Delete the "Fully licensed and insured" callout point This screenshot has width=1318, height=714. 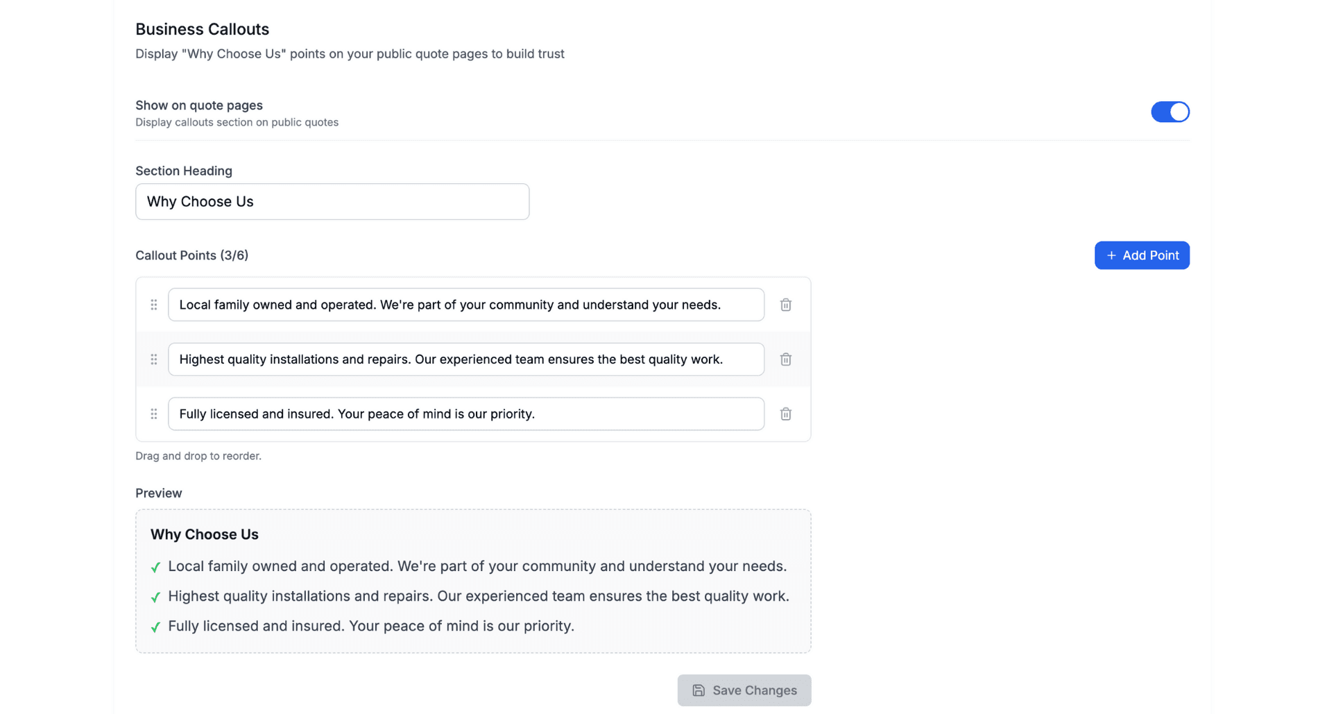pyautogui.click(x=786, y=414)
